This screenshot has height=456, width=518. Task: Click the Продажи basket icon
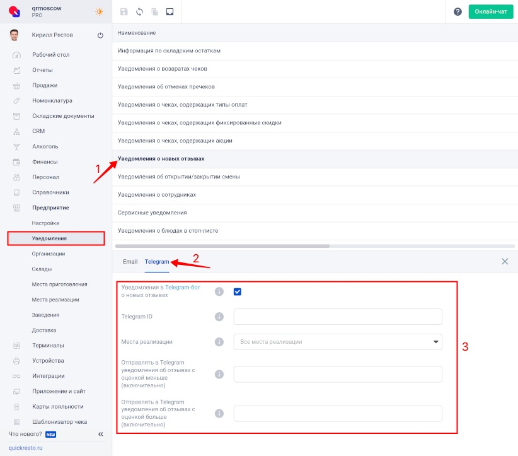pos(16,86)
